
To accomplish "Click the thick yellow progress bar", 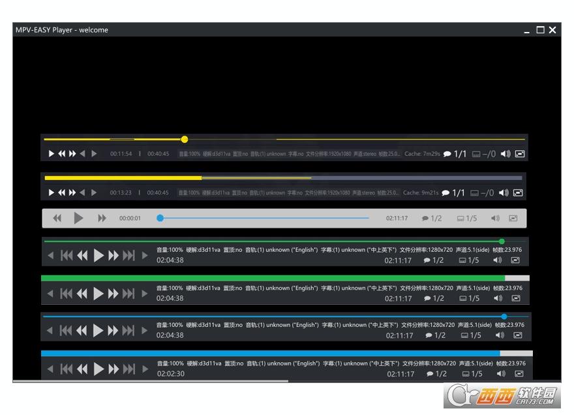I will pos(283,178).
